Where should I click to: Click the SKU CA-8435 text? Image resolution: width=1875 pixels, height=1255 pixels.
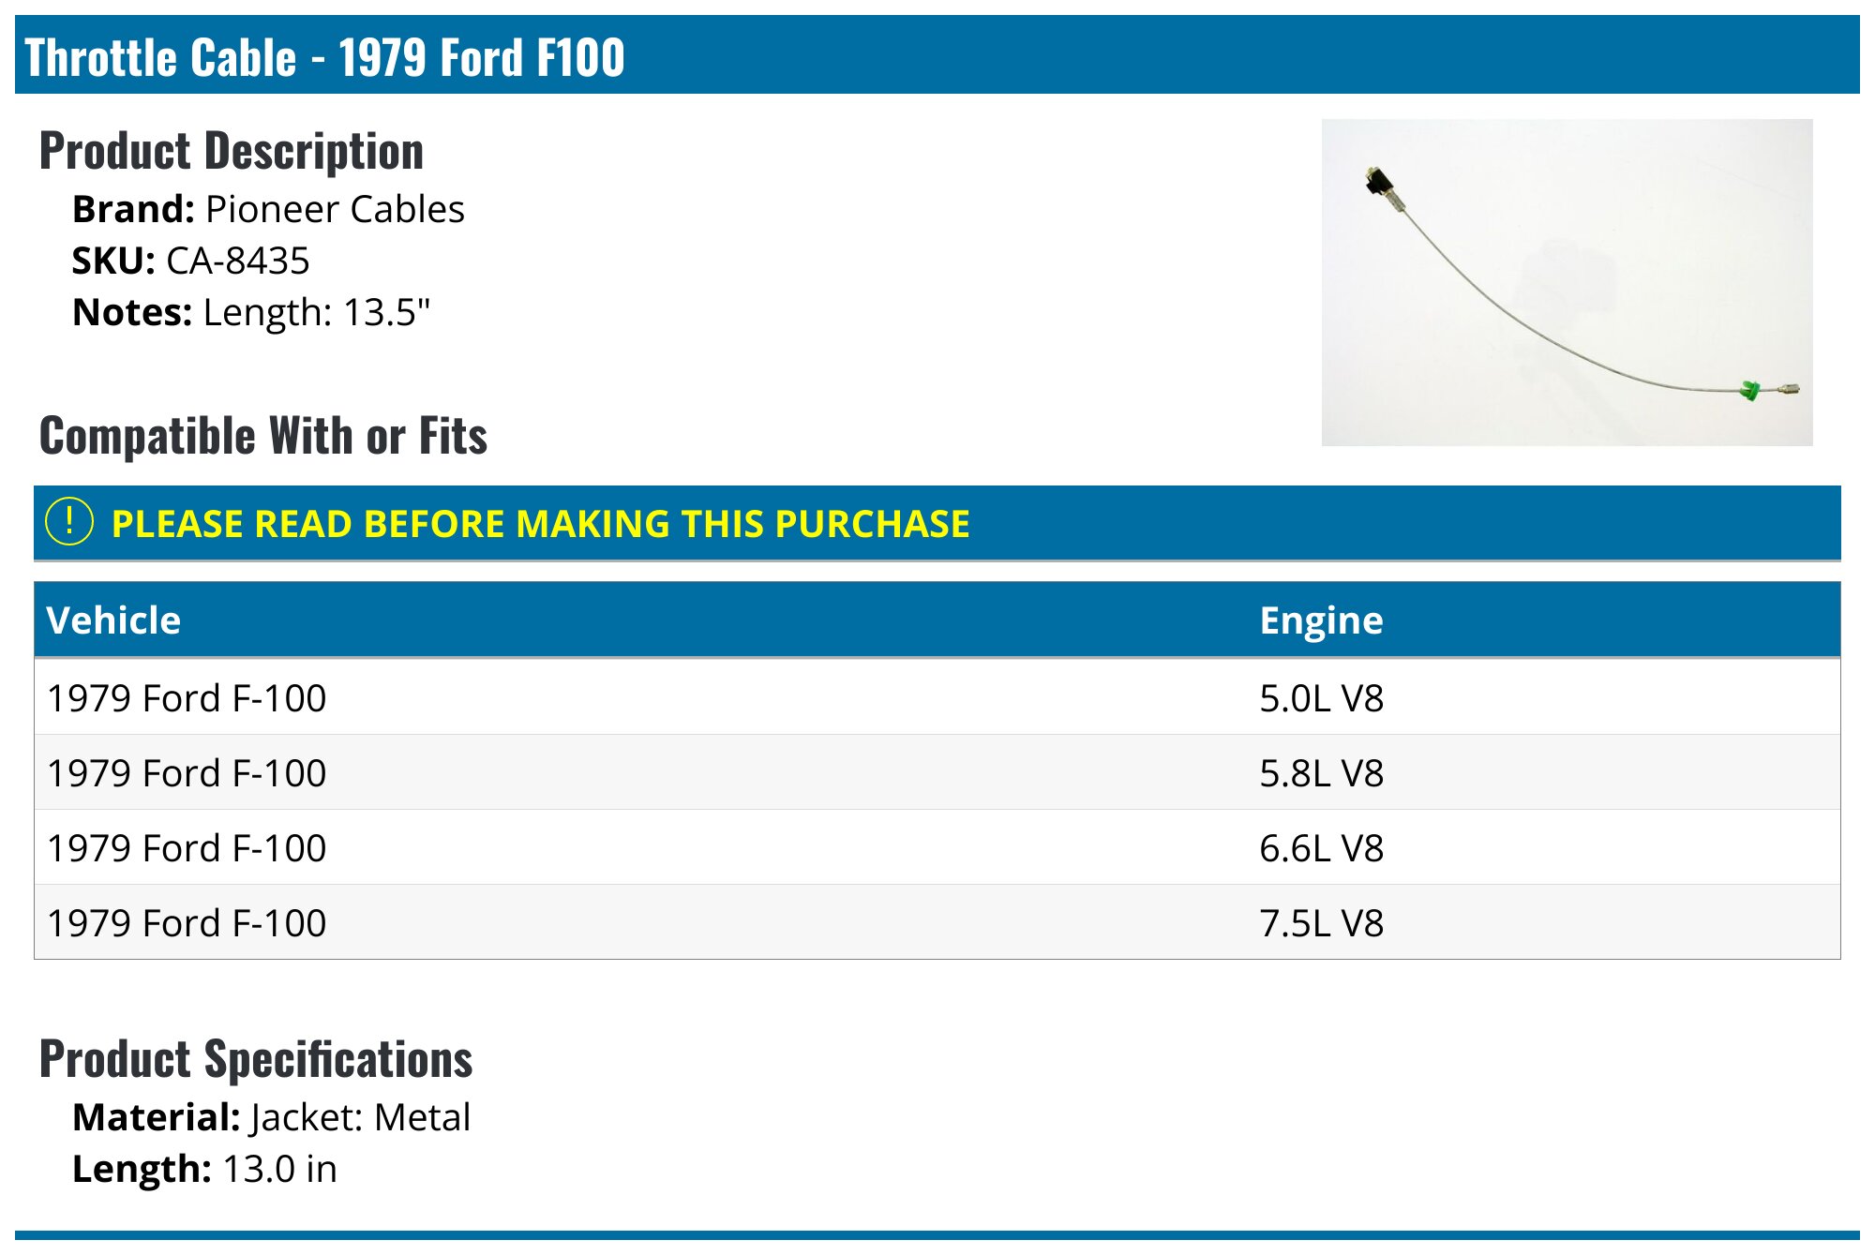[x=190, y=261]
